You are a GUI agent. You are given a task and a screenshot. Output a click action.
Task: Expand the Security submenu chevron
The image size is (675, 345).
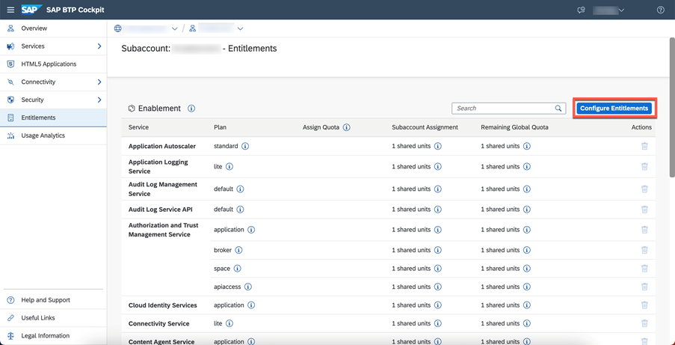pos(99,100)
